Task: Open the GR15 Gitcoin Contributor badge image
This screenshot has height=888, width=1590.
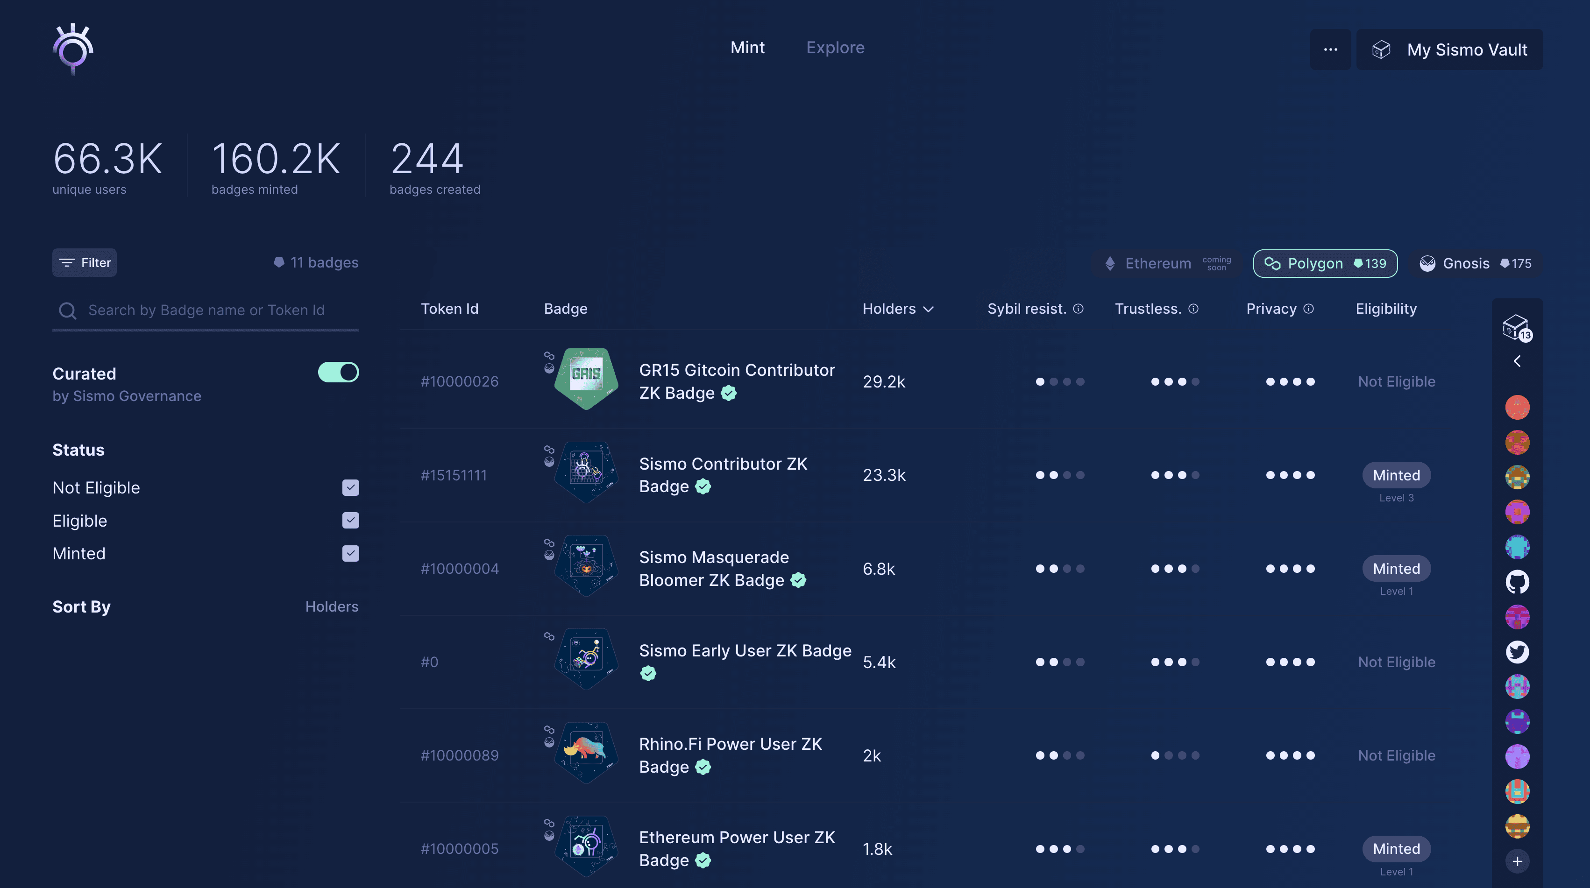Action: point(586,379)
